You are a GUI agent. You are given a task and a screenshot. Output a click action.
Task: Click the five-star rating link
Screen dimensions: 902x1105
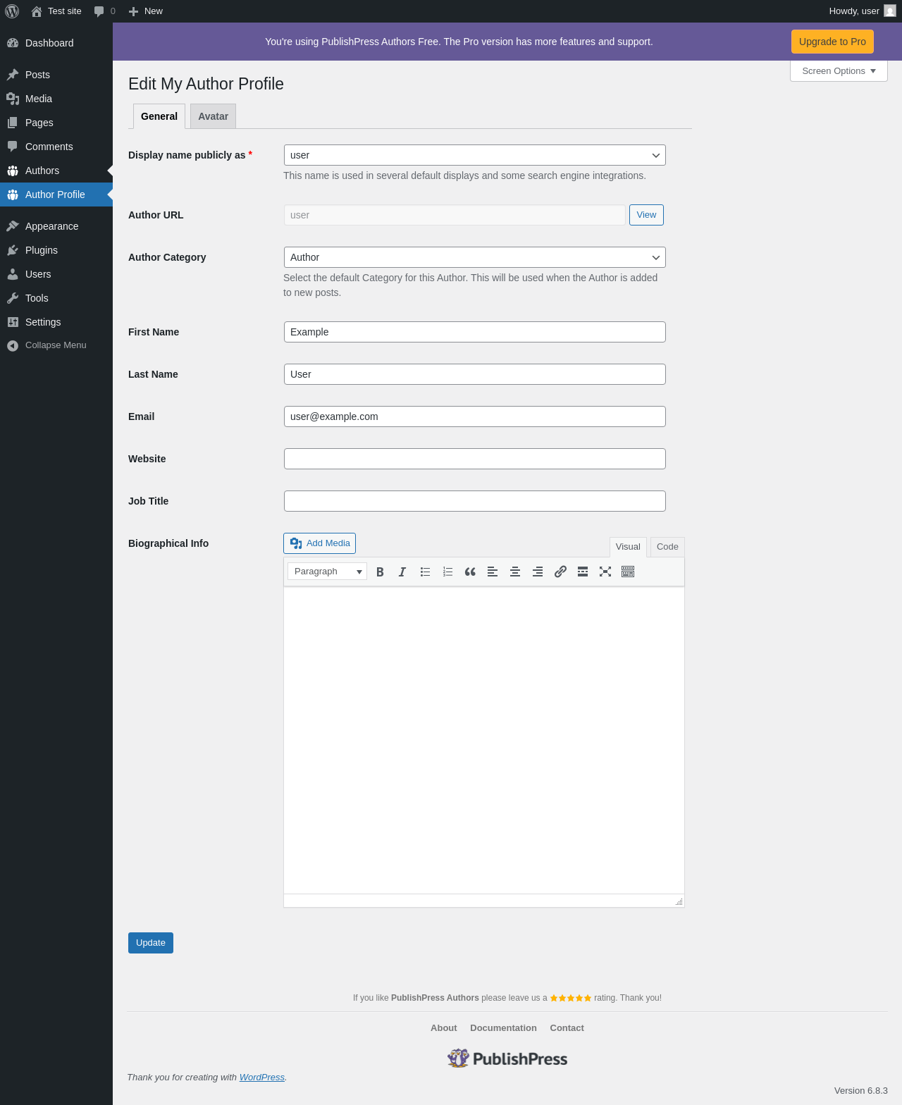tap(571, 998)
